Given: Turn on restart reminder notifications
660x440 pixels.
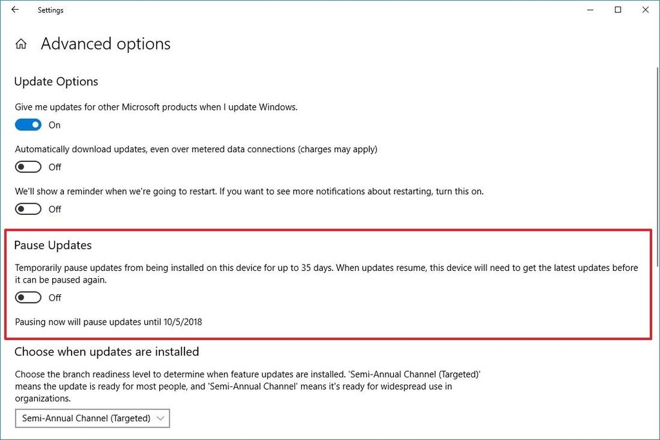Looking at the screenshot, I should (x=28, y=208).
